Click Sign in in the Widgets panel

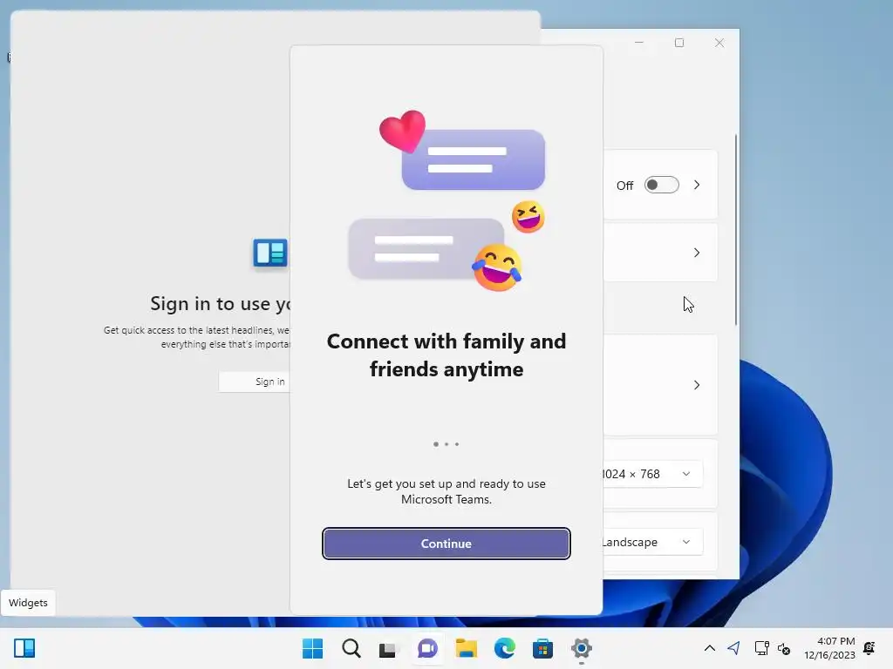pyautogui.click(x=255, y=382)
